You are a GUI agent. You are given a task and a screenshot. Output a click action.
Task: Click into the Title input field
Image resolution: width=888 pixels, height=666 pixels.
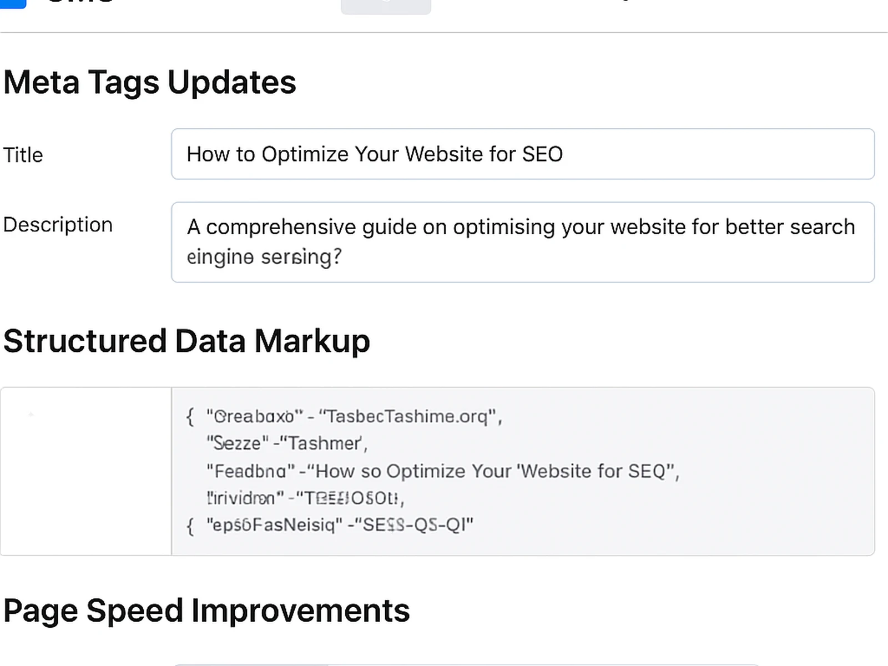(x=522, y=154)
